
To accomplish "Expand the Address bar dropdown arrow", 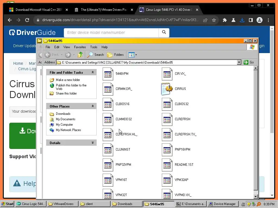I will click(239, 62).
